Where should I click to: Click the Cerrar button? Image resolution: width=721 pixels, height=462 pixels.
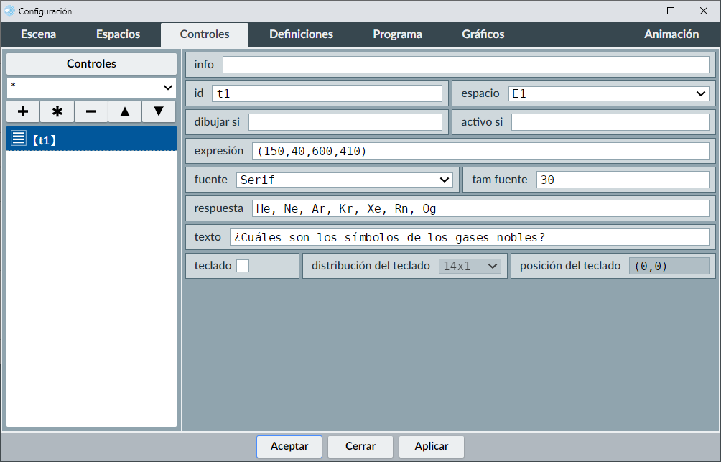tap(360, 446)
